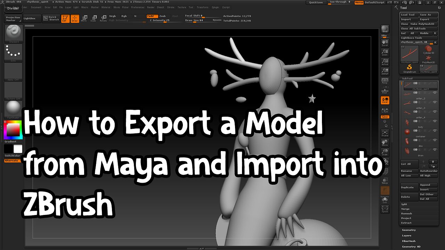Toggle Perspective view
445x250 pixels.
tap(385, 81)
